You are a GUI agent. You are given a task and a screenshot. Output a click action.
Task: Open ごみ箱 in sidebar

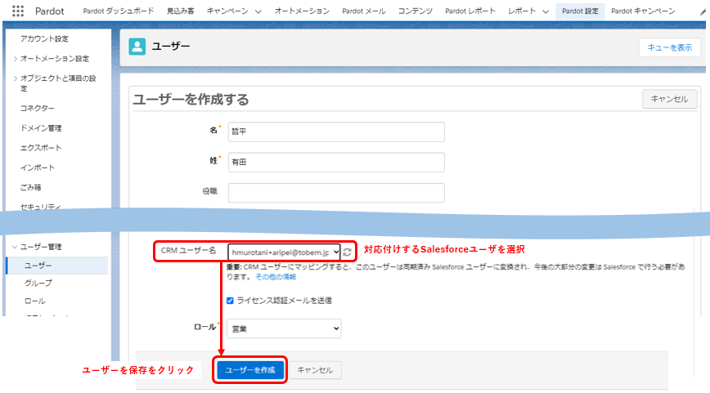click(30, 188)
